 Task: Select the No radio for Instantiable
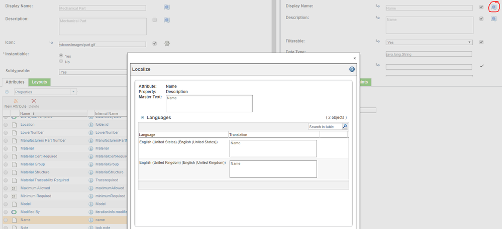pyautogui.click(x=61, y=62)
